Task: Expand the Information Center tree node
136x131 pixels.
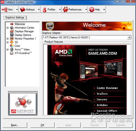Action: (x=8, y=28)
